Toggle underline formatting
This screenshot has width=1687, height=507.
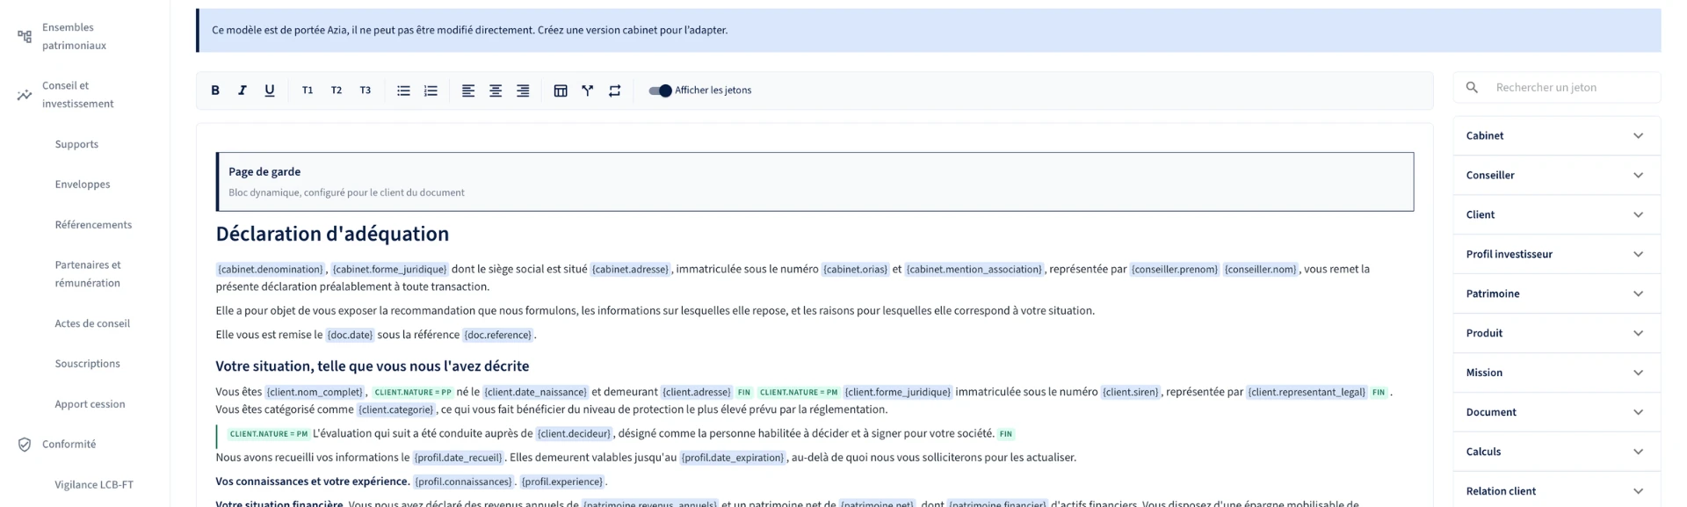tap(270, 91)
